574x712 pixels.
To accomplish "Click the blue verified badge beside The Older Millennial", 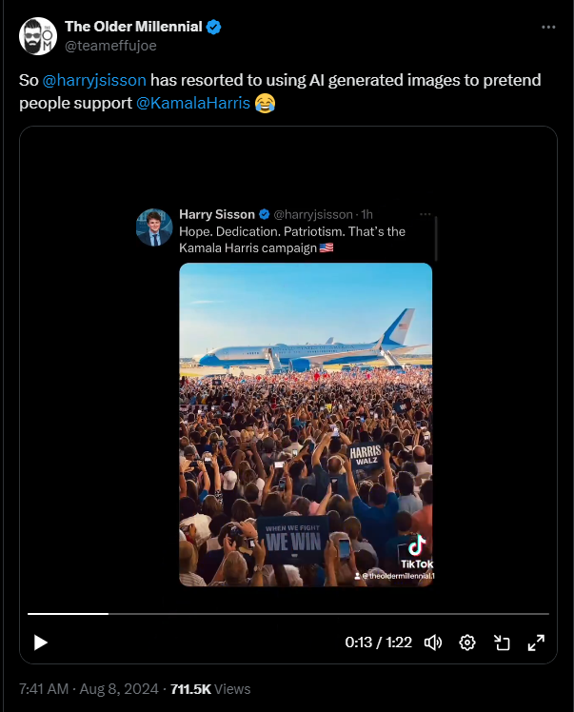I will [x=215, y=27].
